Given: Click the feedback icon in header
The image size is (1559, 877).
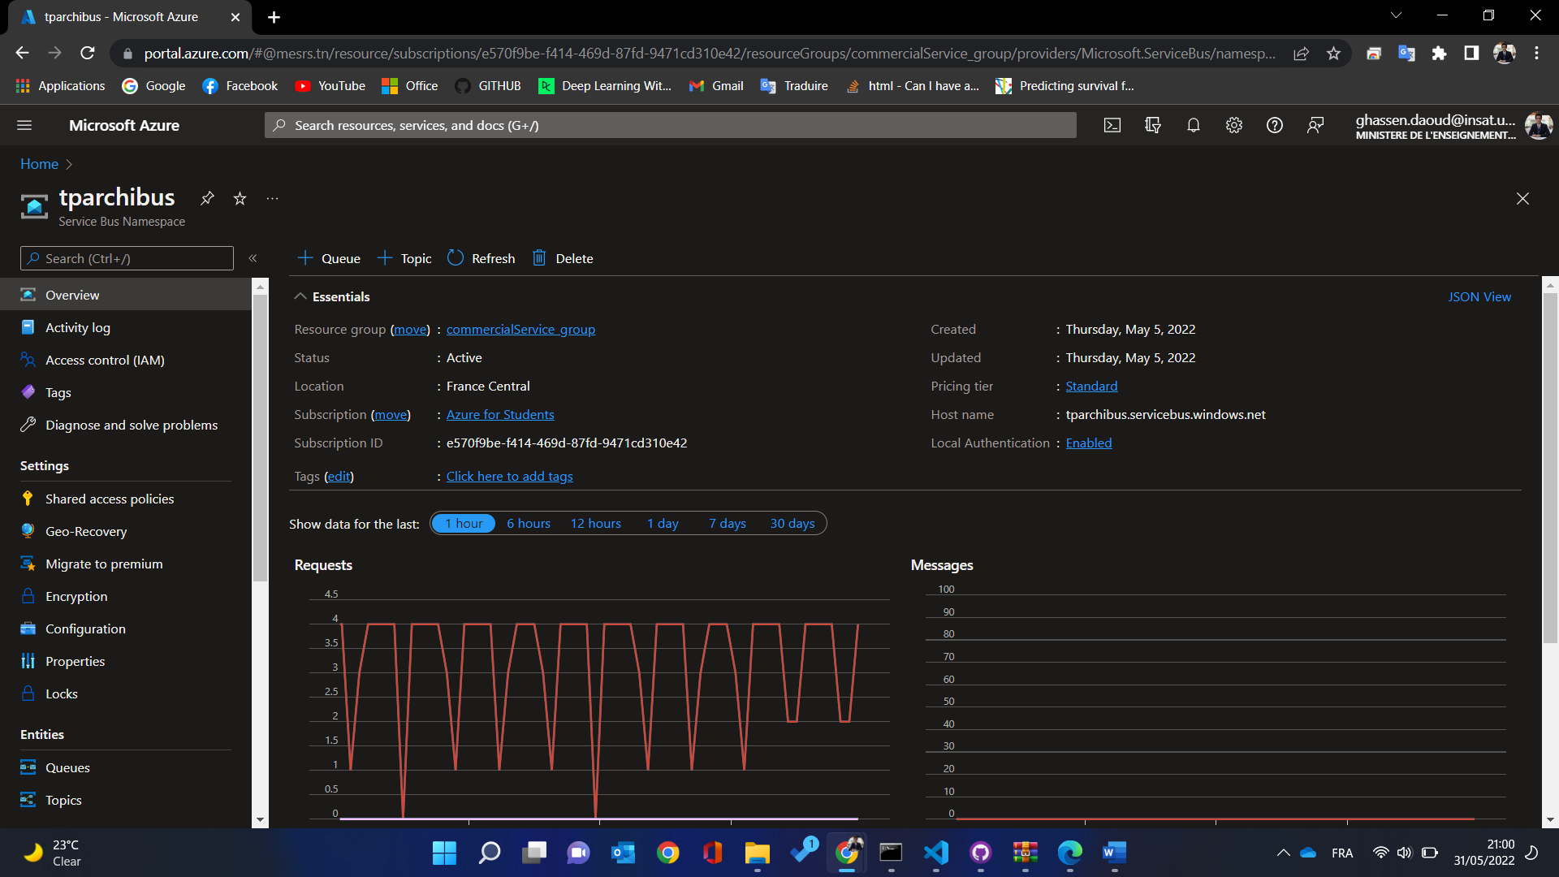Looking at the screenshot, I should pos(1315,125).
